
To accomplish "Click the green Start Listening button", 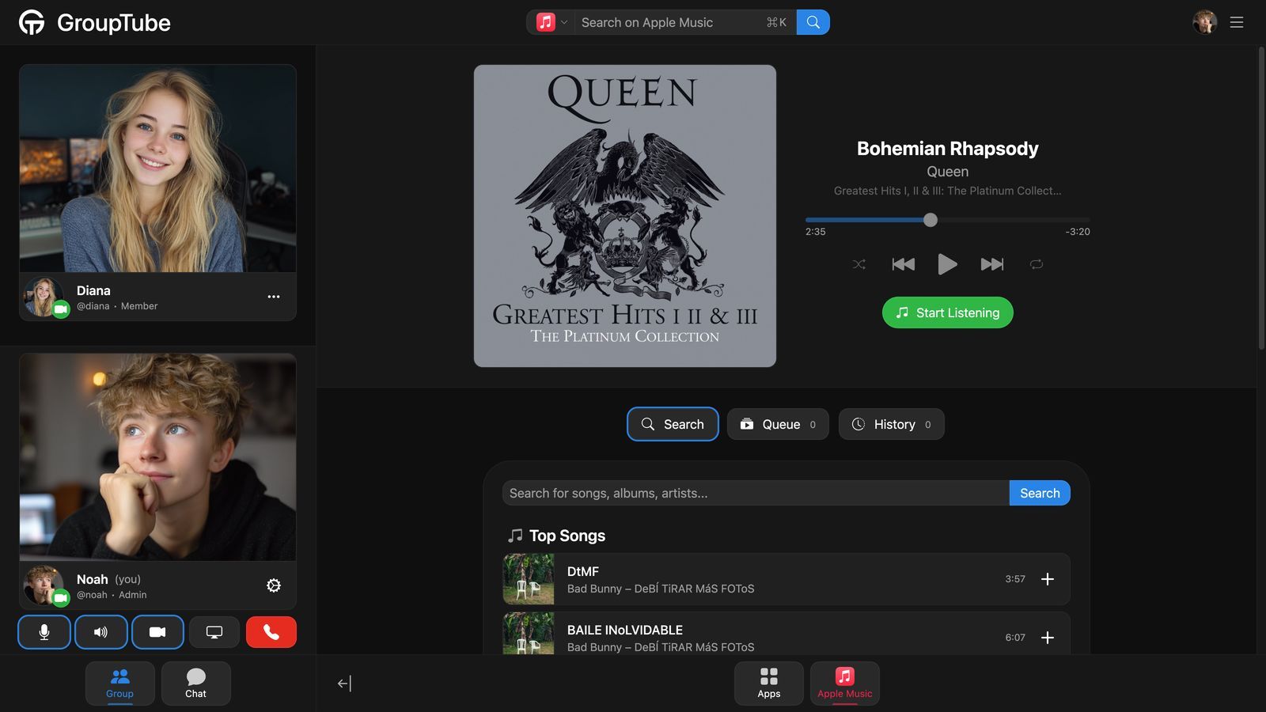I will 947,312.
